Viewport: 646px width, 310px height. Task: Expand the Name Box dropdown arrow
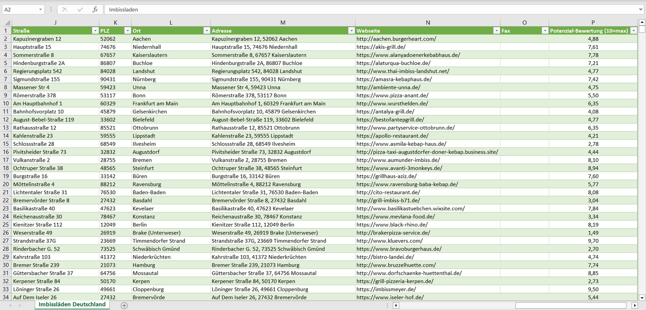[x=41, y=9]
